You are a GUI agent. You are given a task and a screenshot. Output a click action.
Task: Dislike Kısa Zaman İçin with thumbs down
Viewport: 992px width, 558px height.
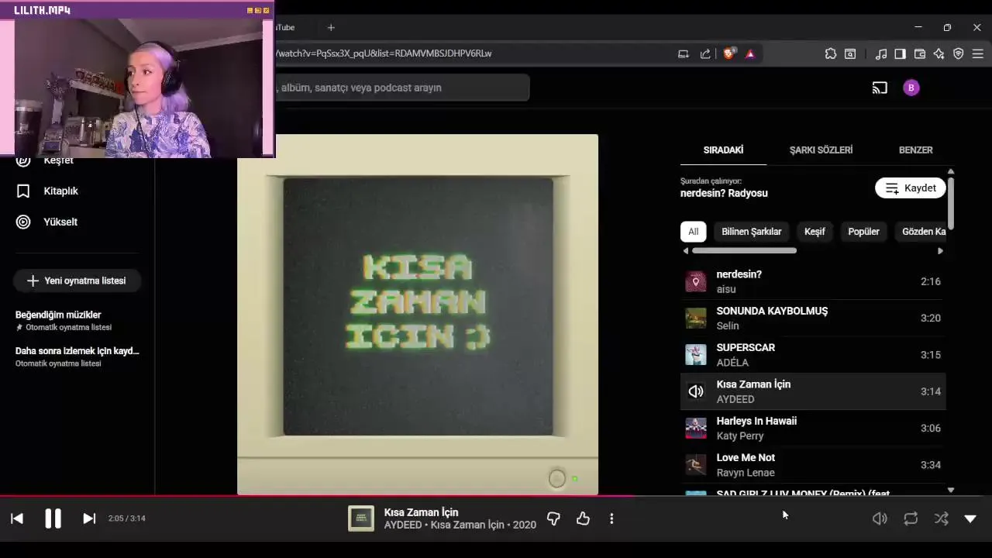553,518
